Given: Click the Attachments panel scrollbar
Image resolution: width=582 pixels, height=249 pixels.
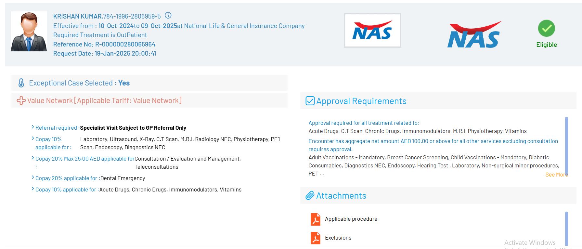Looking at the screenshot, I should [x=566, y=228].
